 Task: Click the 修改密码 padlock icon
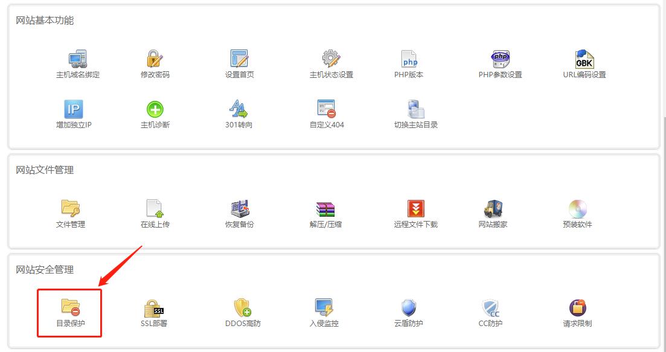tap(155, 59)
